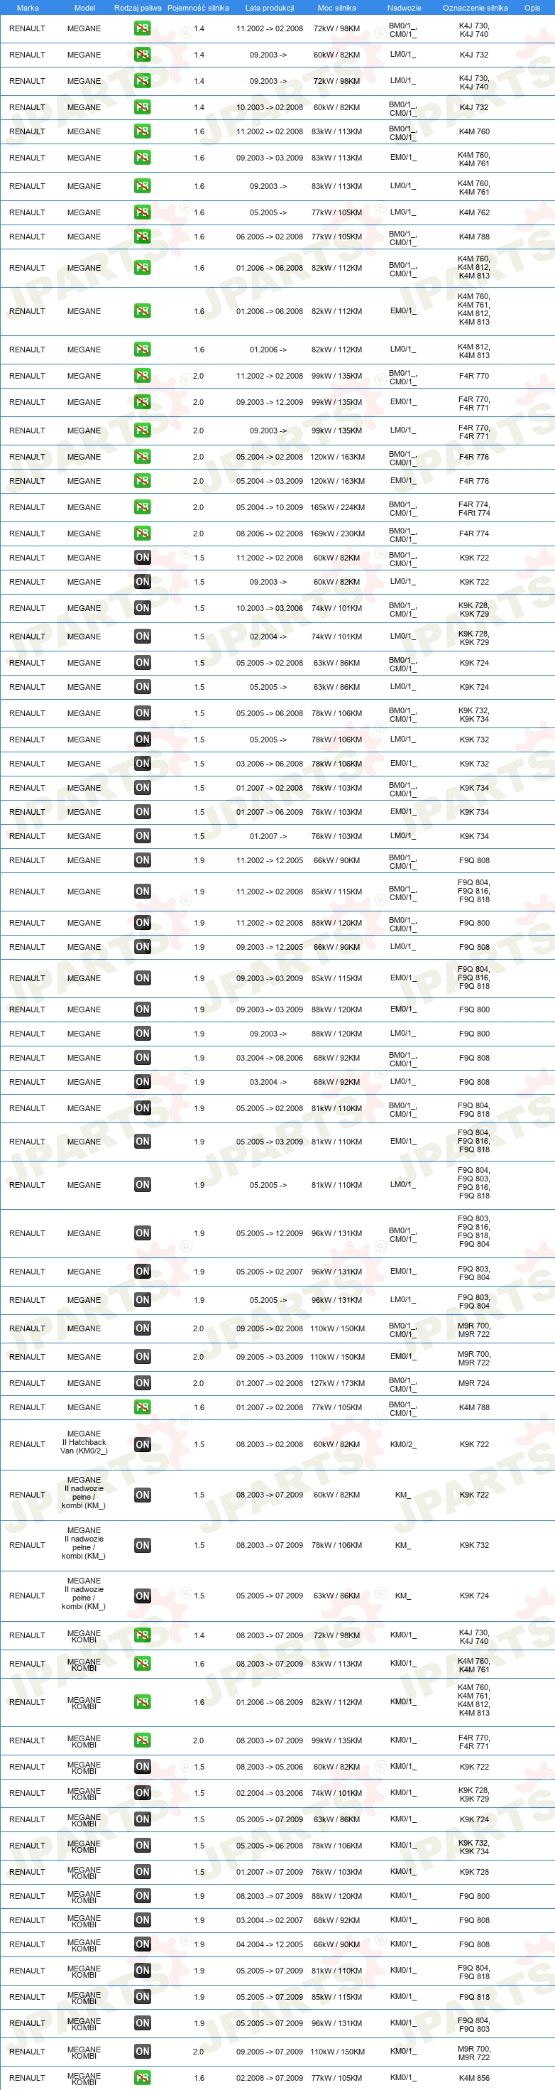
Task: Click the date cell 04.2004 -> 12.2005
Action: tap(270, 1945)
